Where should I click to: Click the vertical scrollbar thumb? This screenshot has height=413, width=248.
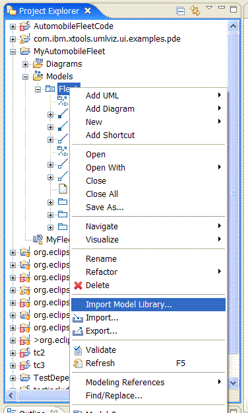click(233, 194)
